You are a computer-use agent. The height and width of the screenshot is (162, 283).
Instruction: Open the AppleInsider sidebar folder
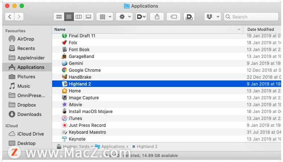[x=26, y=58]
